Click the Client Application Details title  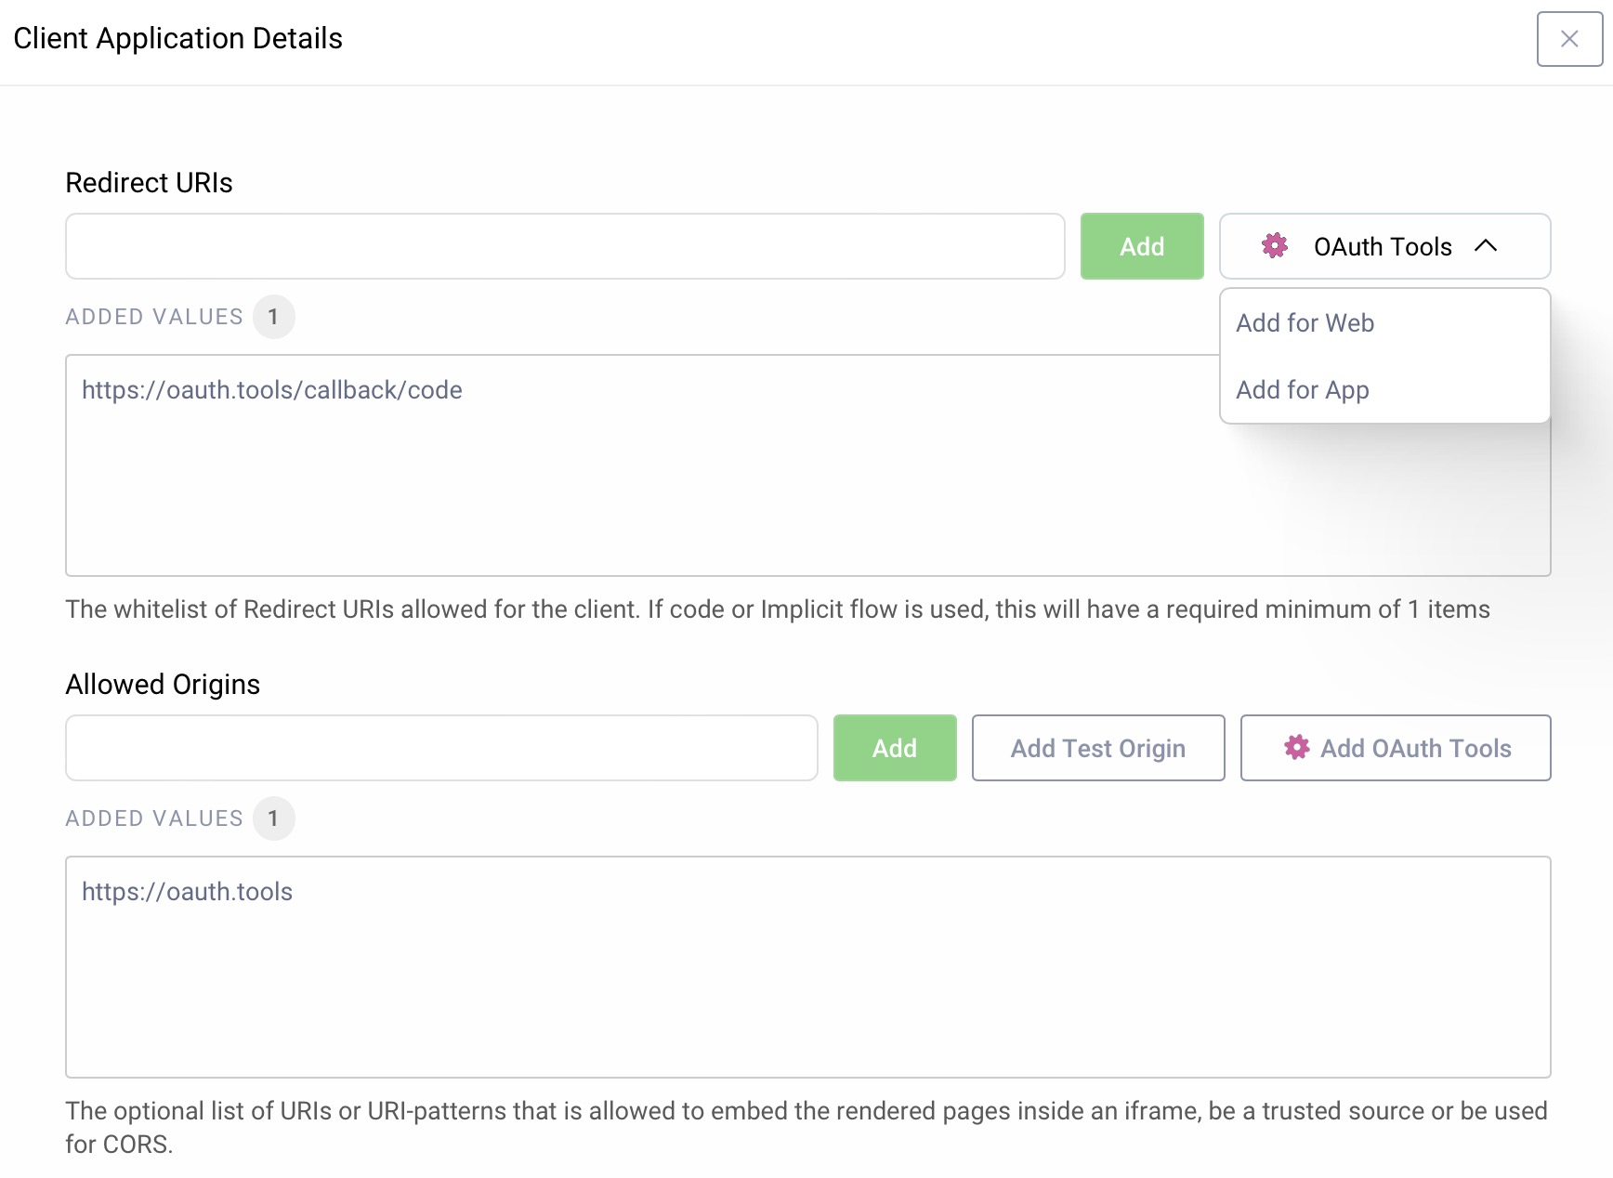click(177, 39)
